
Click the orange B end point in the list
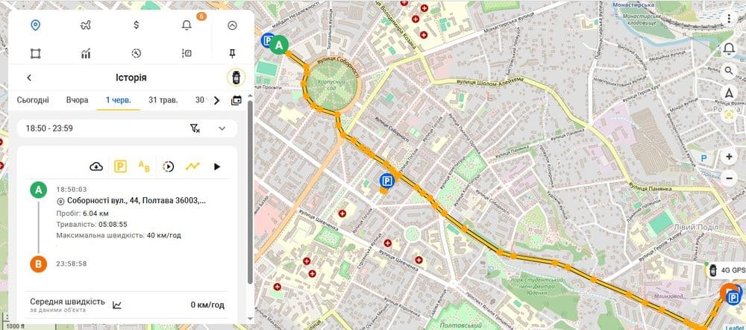tap(39, 264)
